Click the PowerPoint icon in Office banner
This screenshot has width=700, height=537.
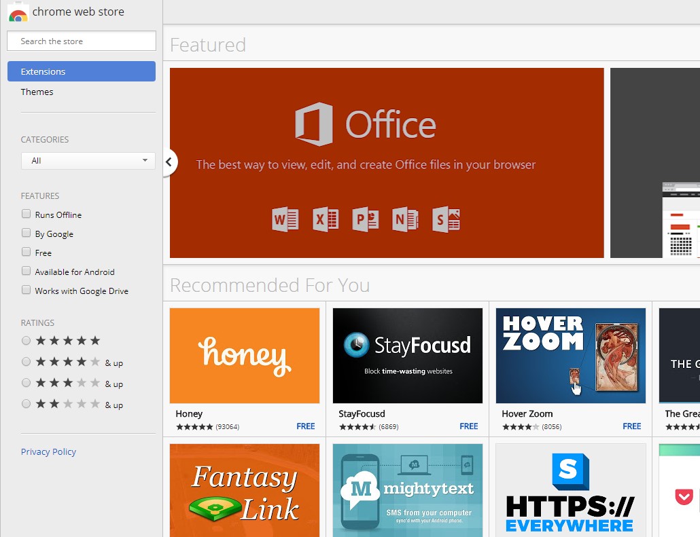[366, 219]
